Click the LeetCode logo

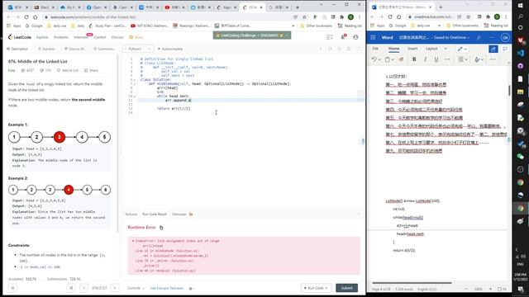[x=20, y=37]
